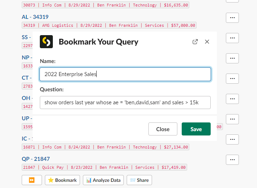Click the Question input field
This screenshot has width=257, height=188.
[125, 103]
